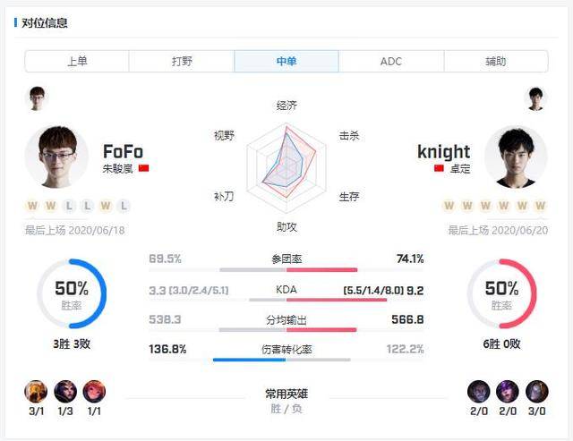Viewport: 573px width, 441px height.
Task: Click the 参团率 comparison bar
Action: pos(286,269)
